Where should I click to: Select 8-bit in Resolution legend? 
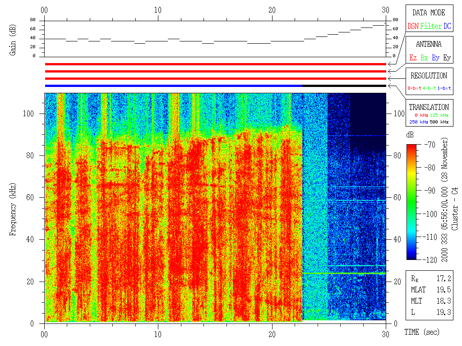click(x=415, y=88)
